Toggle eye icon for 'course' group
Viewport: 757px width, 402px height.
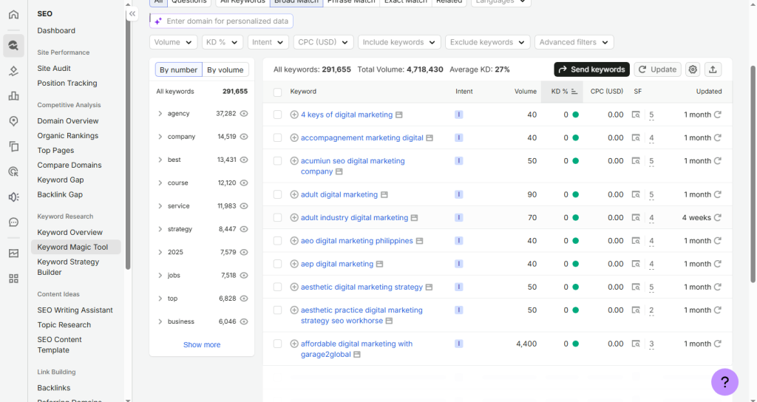coord(244,183)
